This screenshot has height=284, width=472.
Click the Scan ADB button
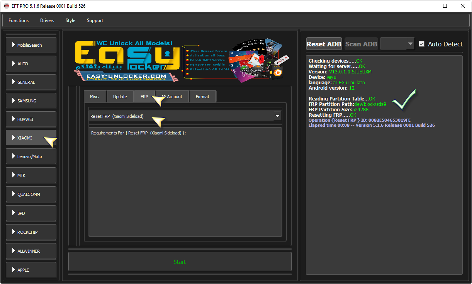point(361,44)
